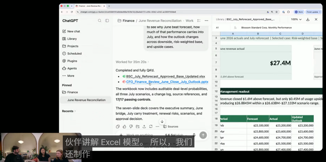Open task list icon in chat header
Screen dimensions: 326x162
[x=199, y=21]
